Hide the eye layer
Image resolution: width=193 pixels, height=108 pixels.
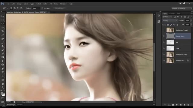164,42
